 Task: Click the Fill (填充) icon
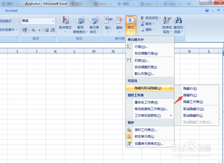tap(142, 24)
